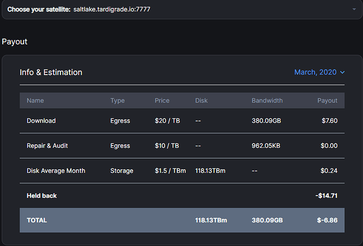Image resolution: width=363 pixels, height=246 pixels.
Task: Click the Held back row label
Action: click(42, 196)
